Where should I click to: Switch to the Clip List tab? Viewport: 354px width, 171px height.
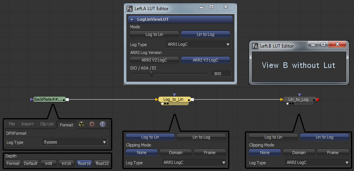click(x=47, y=124)
